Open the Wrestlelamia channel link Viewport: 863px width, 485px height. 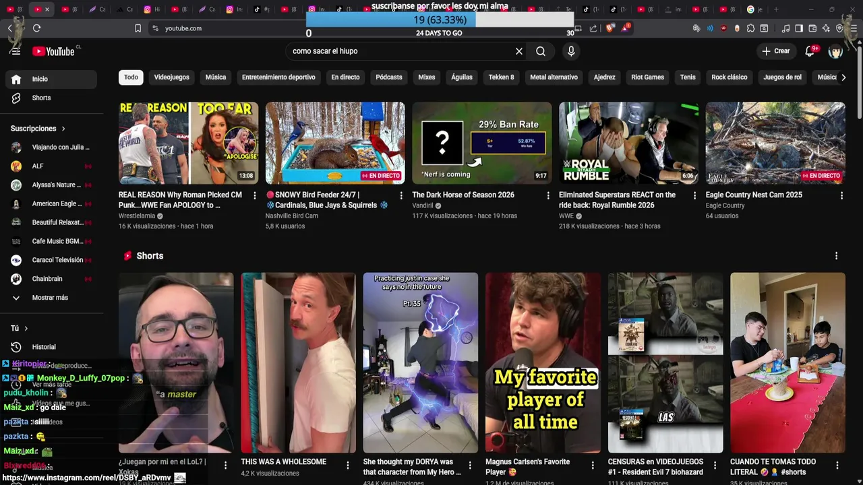pos(137,216)
